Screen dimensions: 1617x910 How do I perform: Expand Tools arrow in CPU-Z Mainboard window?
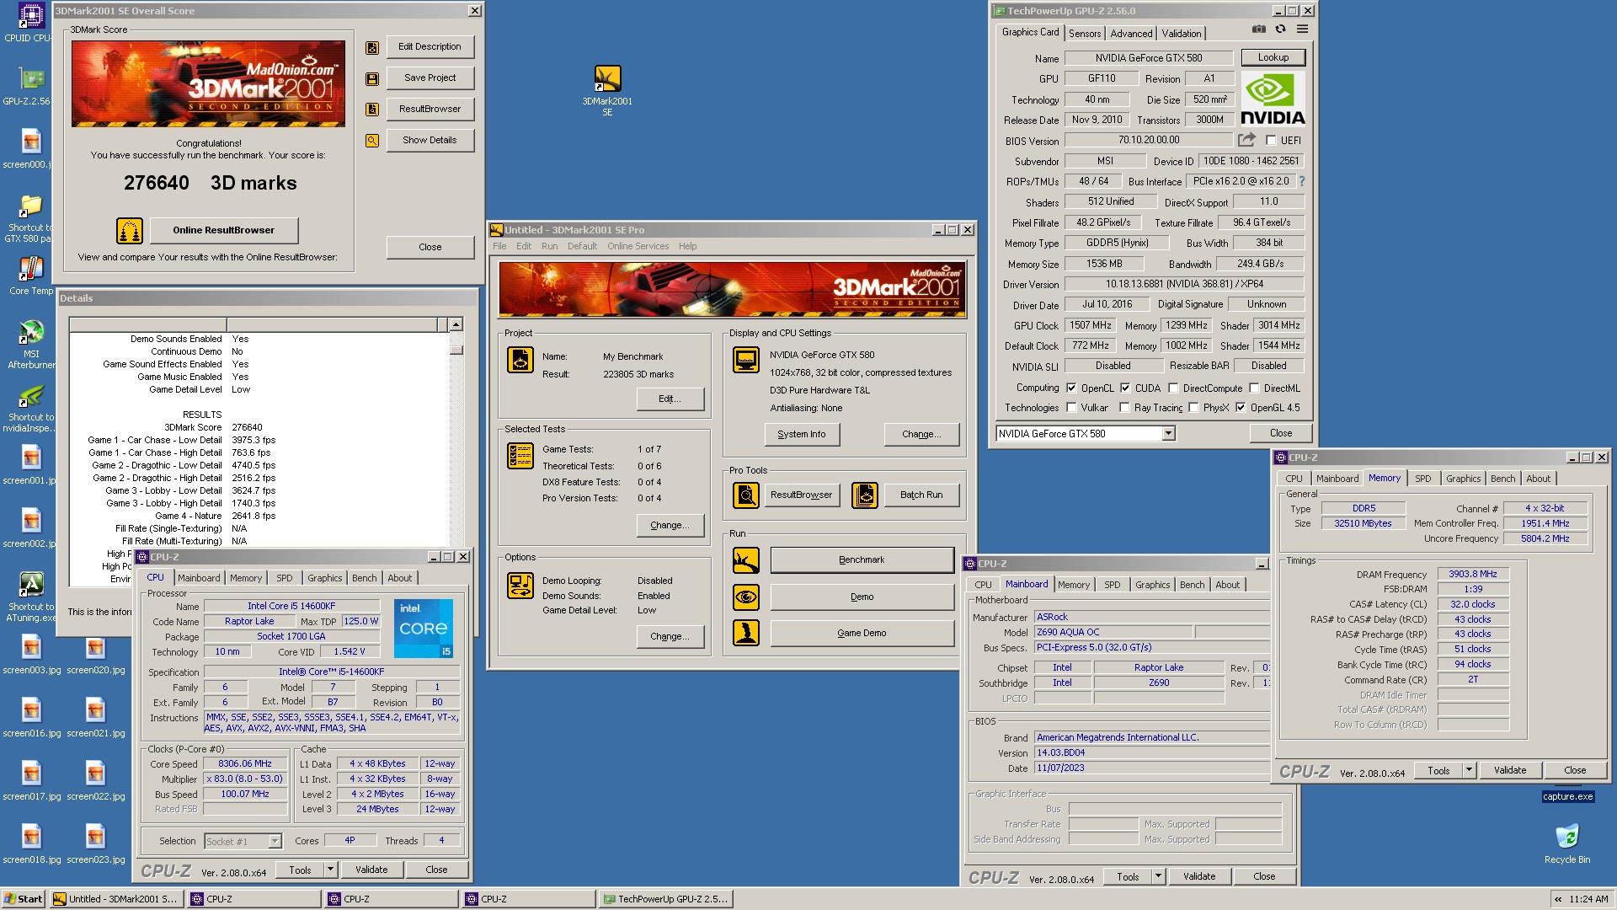(x=1158, y=876)
